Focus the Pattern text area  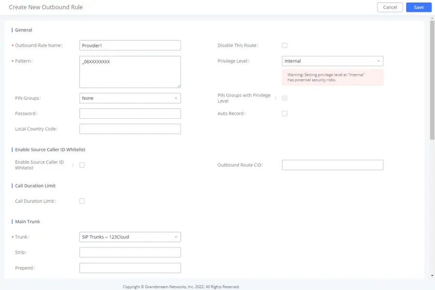pyautogui.click(x=130, y=72)
